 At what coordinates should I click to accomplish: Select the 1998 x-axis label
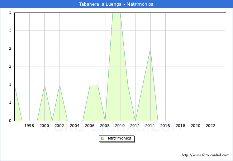tap(29, 126)
